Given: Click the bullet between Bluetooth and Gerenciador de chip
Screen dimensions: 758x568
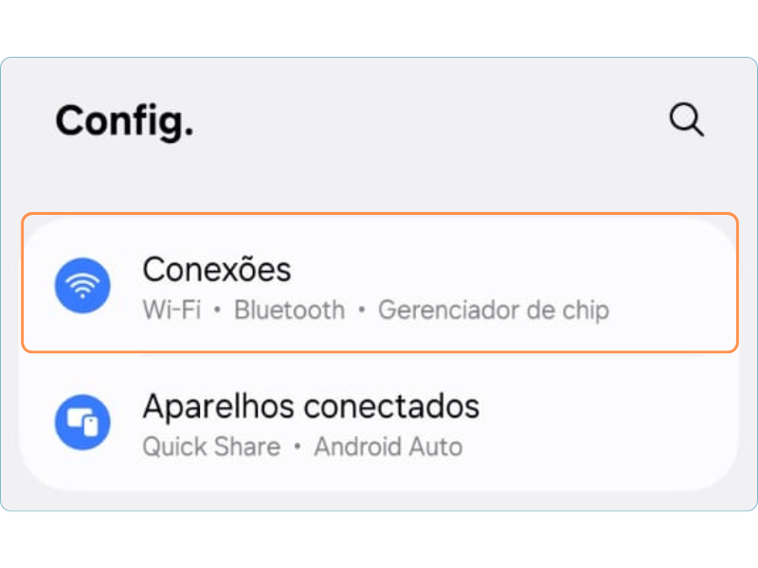Looking at the screenshot, I should 361,311.
